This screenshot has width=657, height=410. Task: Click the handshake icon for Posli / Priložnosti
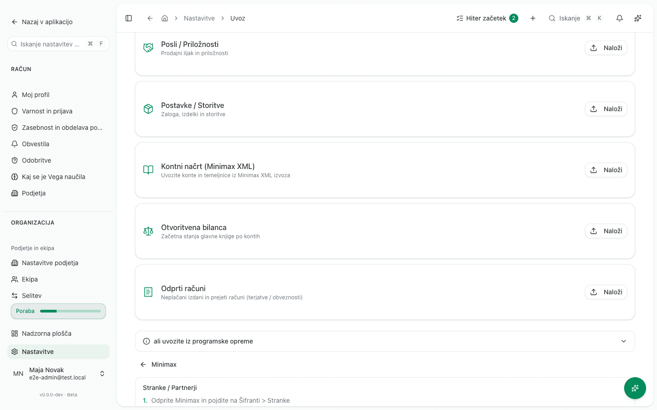[x=148, y=48]
